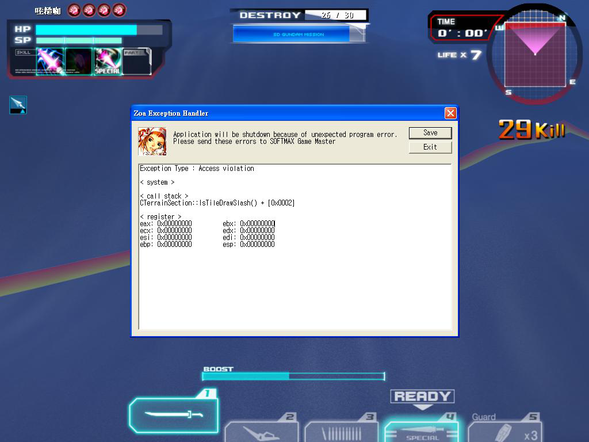Viewport: 589px width, 442px height.
Task: Click the radar minimap
Action: [534, 55]
